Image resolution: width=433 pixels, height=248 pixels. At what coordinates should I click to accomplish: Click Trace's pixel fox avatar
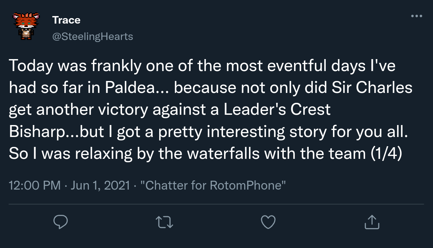25,27
